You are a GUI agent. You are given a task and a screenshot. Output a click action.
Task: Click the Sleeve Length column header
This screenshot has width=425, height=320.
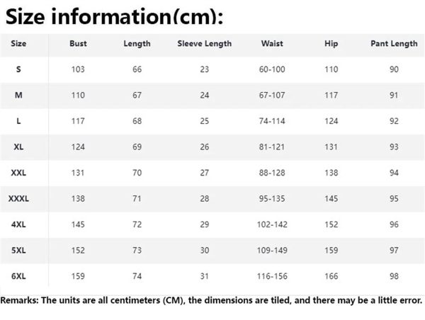(204, 44)
